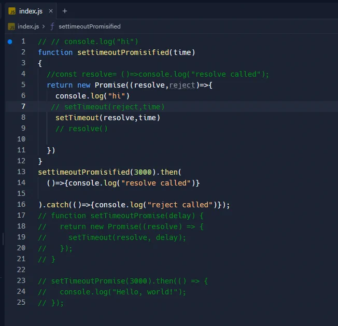Click "reject called" string on line 16
The height and width of the screenshot is (326, 338).
pos(180,205)
